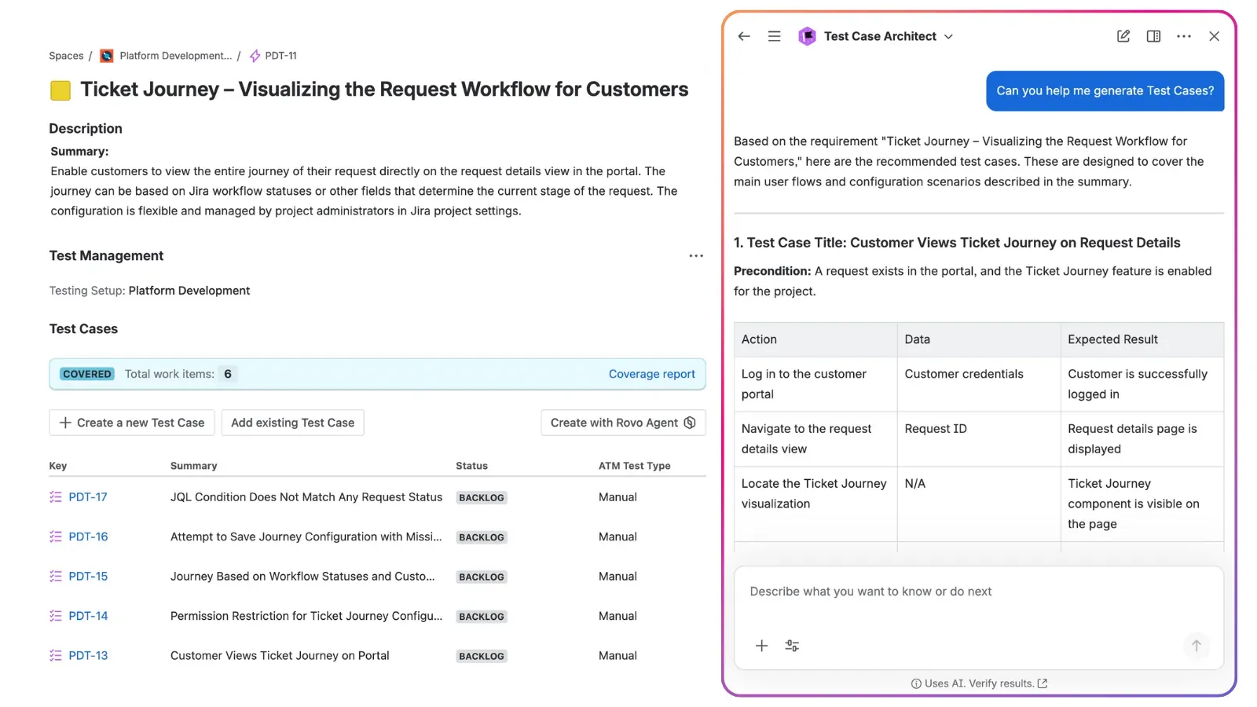Click the sidebar layout icon in the chat header
Image resolution: width=1257 pixels, height=707 pixels.
[1153, 36]
